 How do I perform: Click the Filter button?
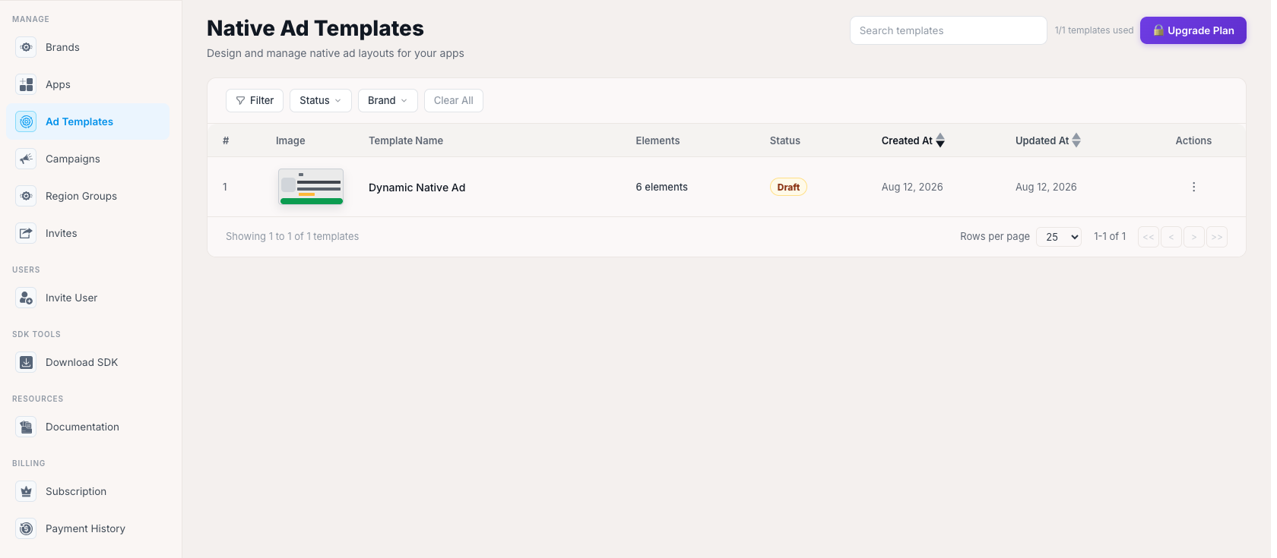coord(255,100)
